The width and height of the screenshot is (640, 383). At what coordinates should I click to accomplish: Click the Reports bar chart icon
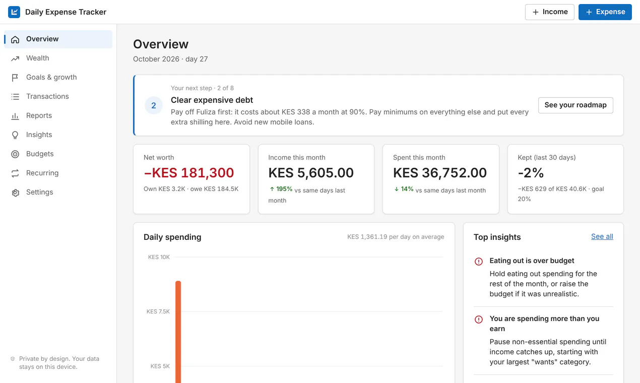[15, 116]
